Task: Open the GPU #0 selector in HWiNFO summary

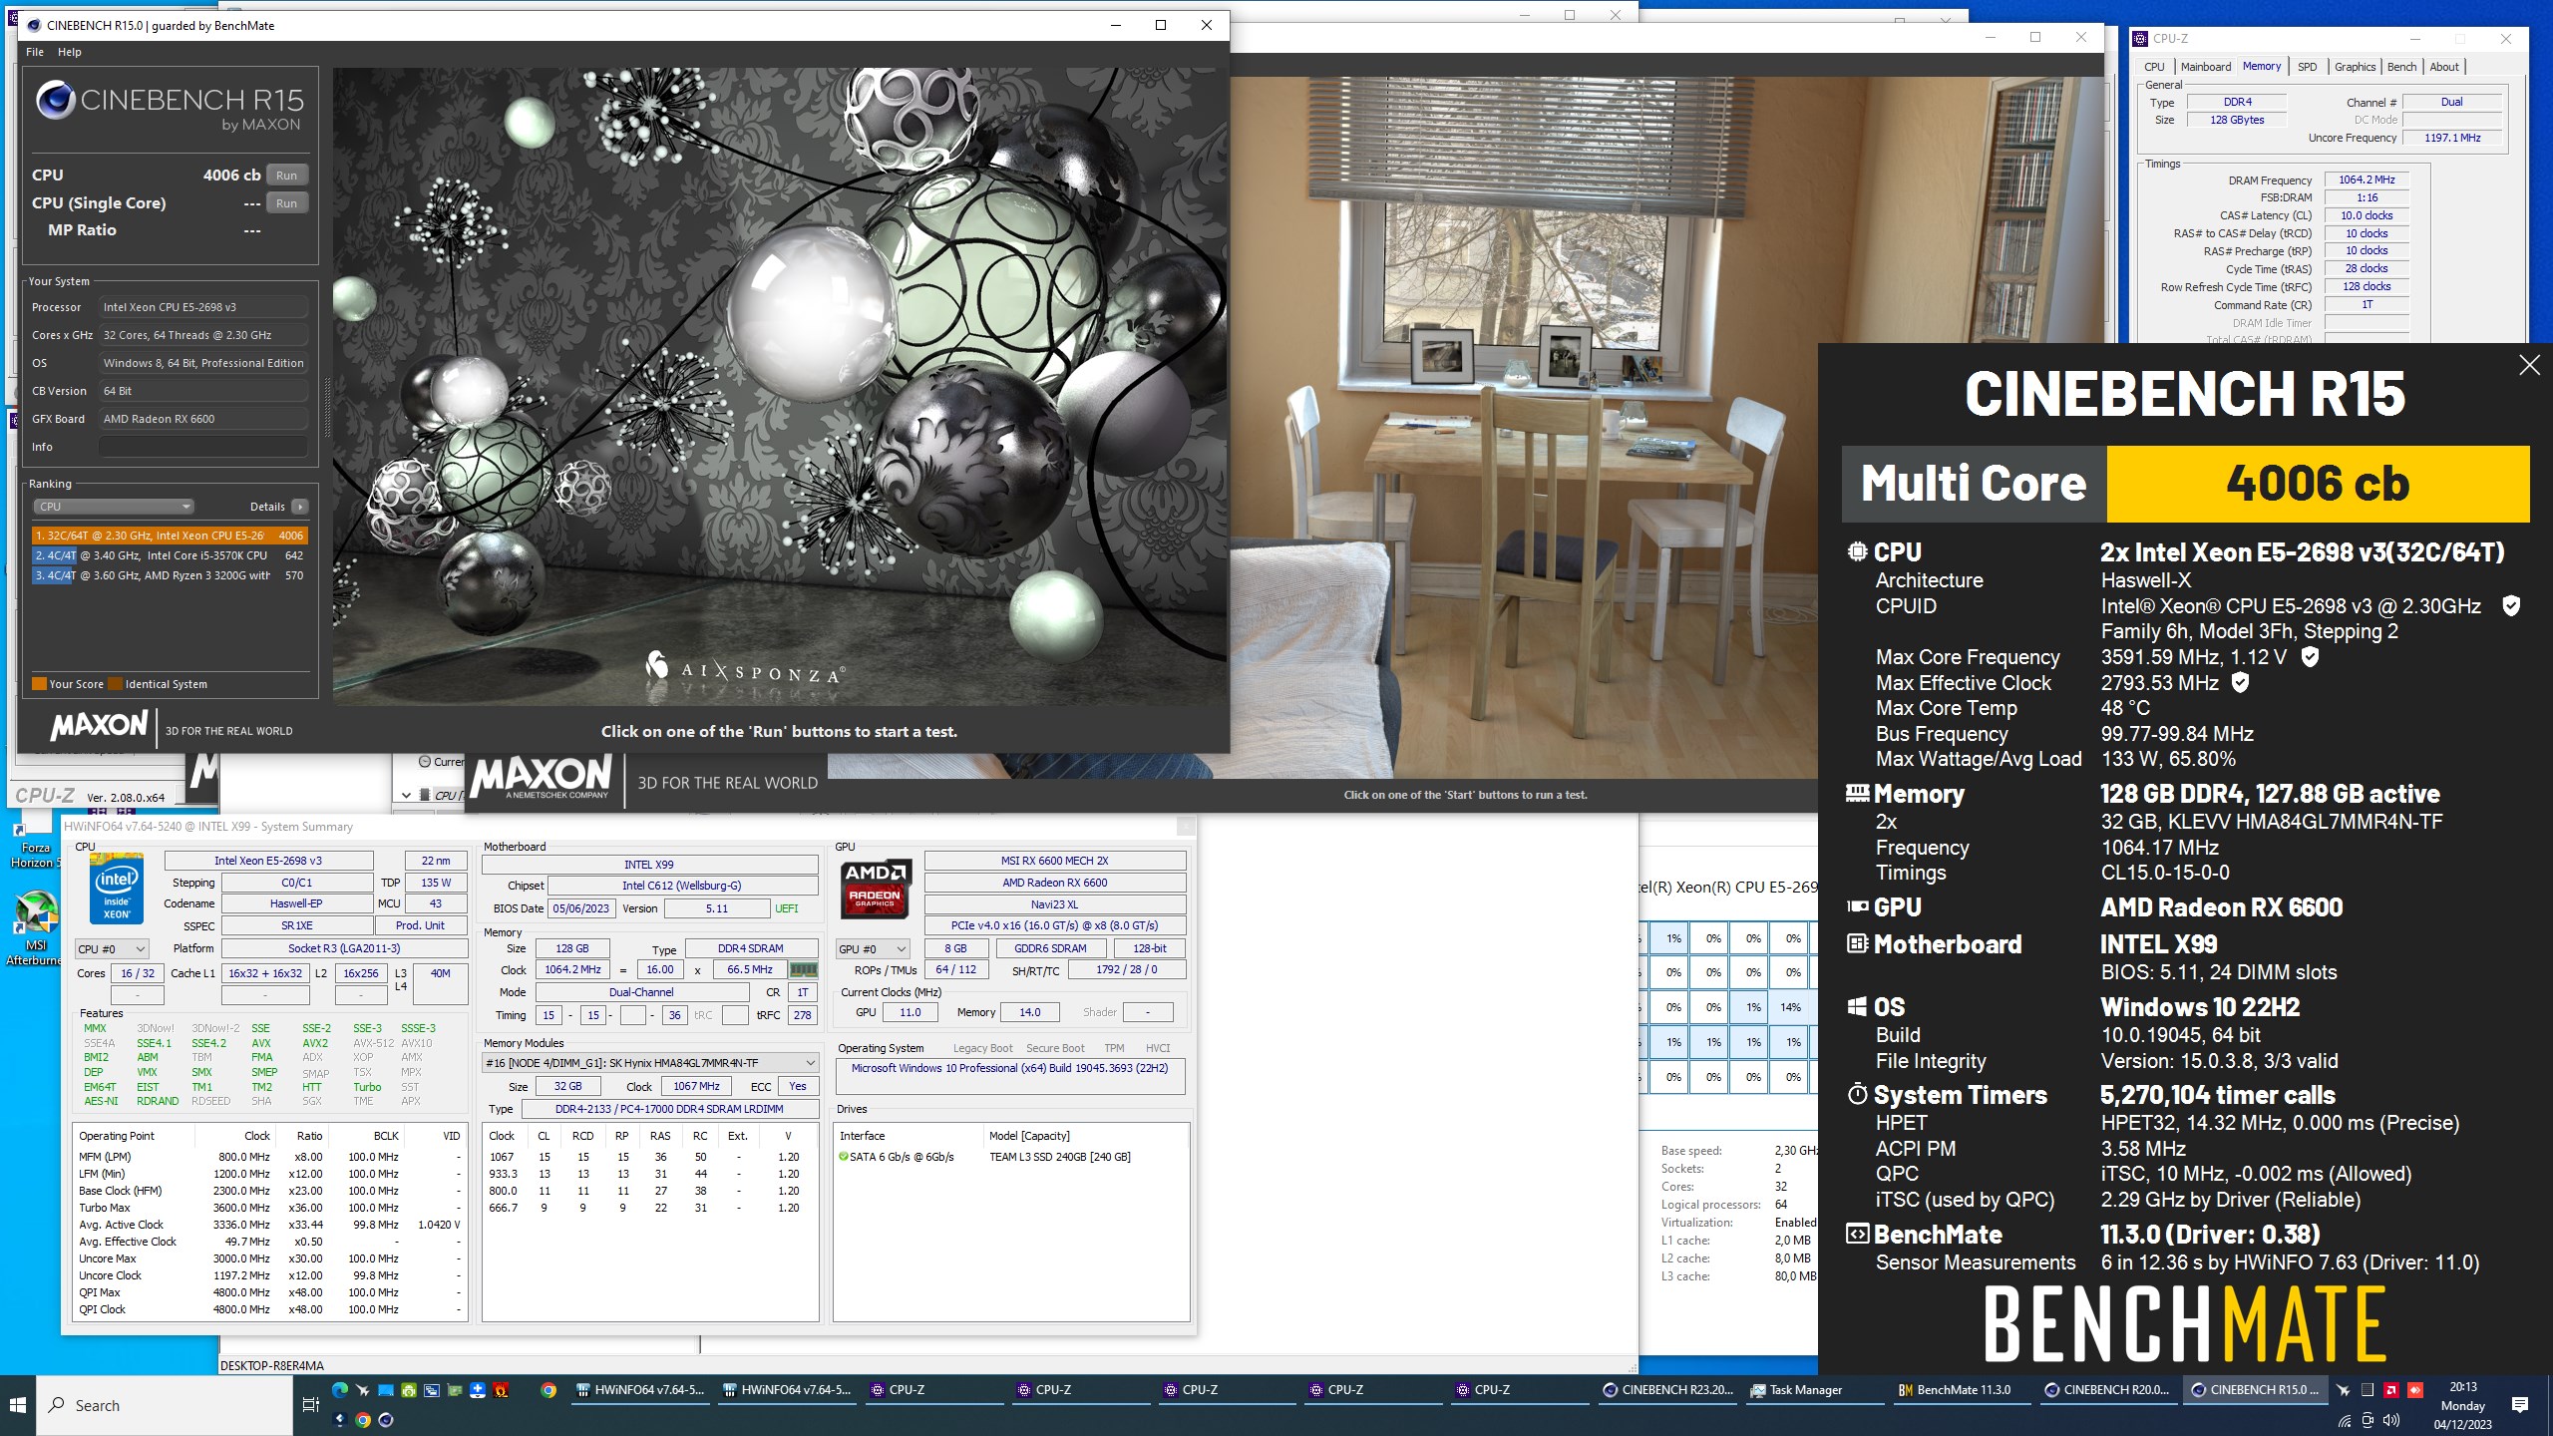Action: tap(873, 949)
